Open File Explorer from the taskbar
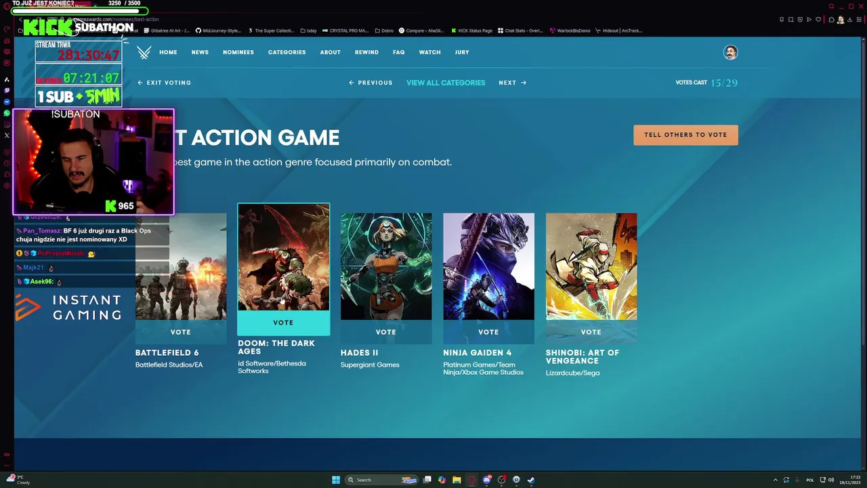Screen dimensions: 867x488 coord(457,480)
